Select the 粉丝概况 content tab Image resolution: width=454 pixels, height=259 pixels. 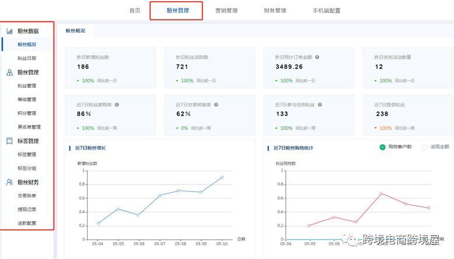coord(75,31)
